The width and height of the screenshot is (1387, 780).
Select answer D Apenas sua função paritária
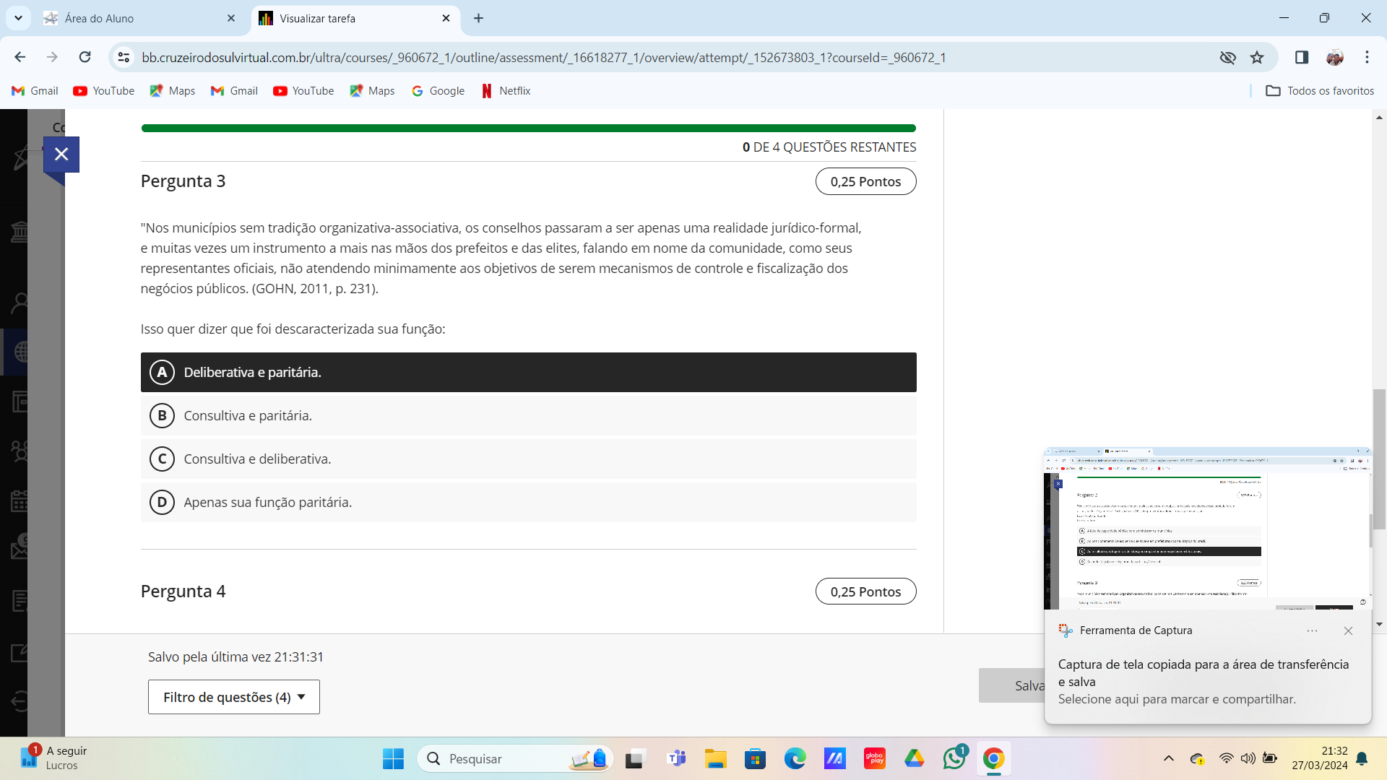tap(528, 502)
